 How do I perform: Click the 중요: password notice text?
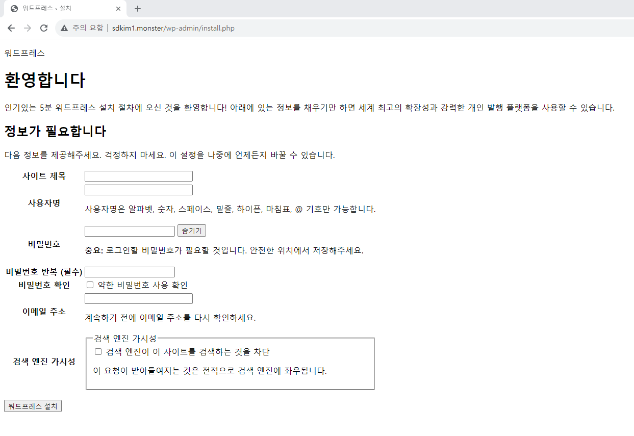click(x=224, y=250)
